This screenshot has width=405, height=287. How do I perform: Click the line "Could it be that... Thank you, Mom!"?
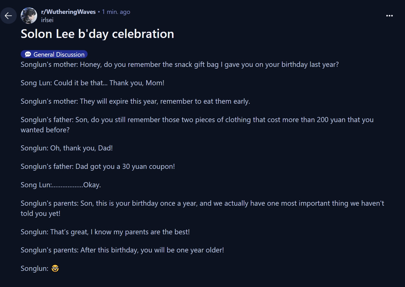click(92, 83)
